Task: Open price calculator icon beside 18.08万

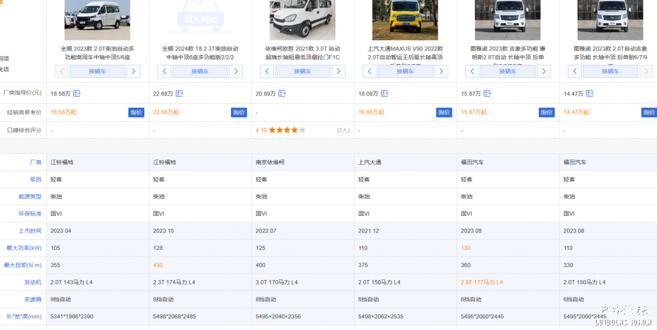Action: point(385,94)
